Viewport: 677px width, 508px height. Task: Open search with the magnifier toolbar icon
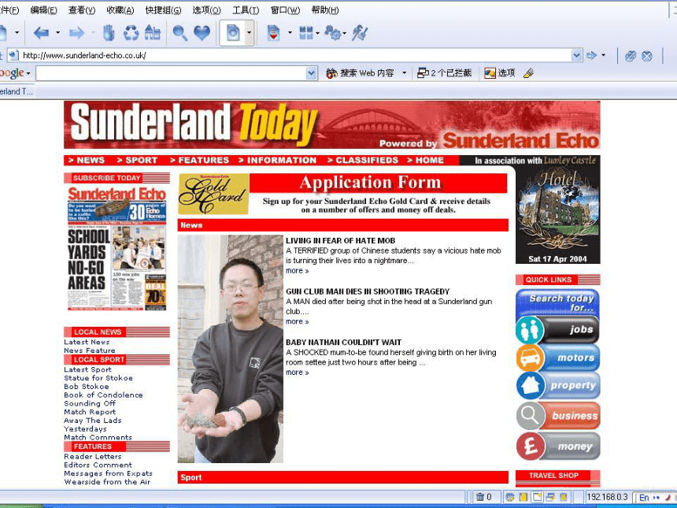(179, 33)
